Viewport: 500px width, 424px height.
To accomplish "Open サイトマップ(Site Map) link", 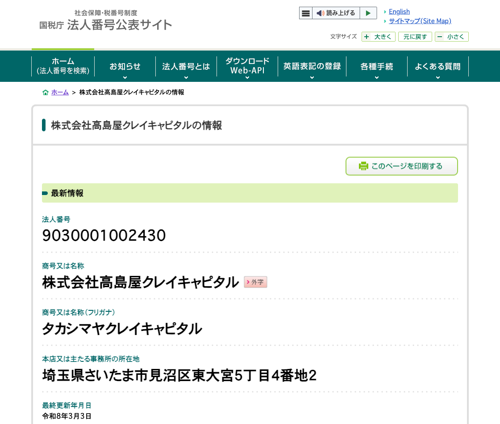I will click(420, 21).
